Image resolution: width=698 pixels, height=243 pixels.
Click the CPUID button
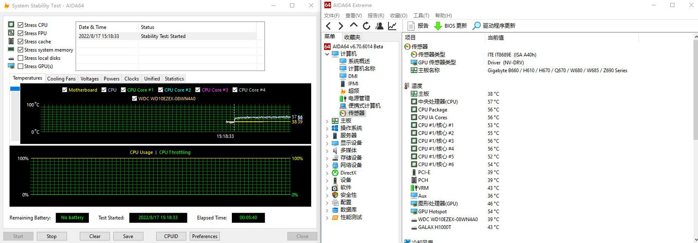point(171,236)
